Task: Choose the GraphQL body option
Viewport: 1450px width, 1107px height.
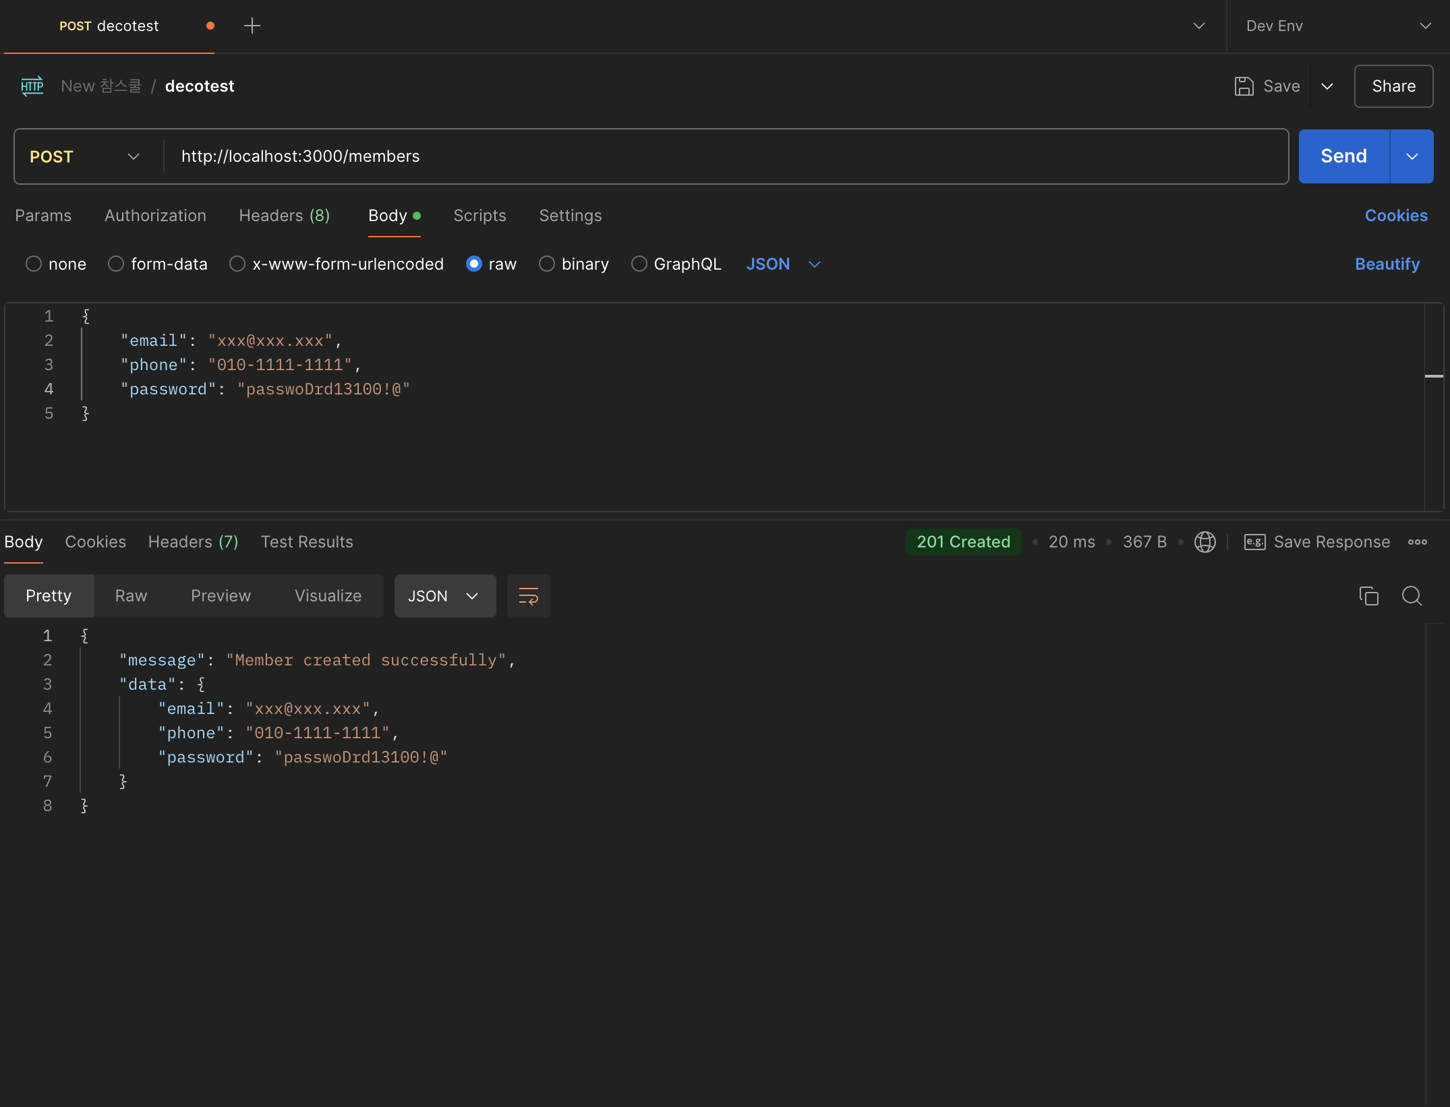Action: click(x=639, y=264)
